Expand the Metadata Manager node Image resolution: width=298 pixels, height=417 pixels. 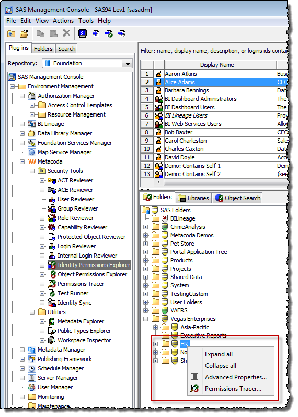tap(22, 350)
